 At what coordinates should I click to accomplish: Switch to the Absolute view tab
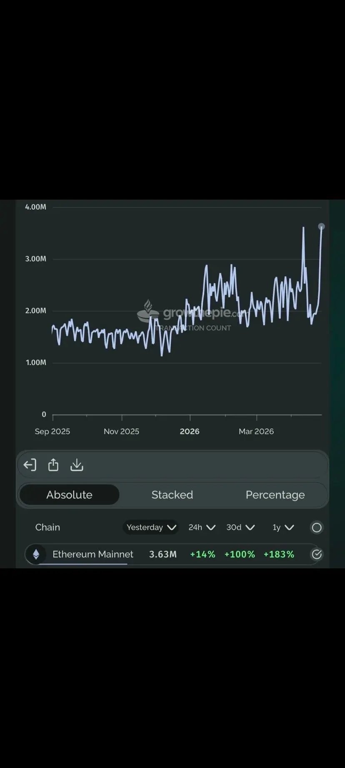pos(69,495)
